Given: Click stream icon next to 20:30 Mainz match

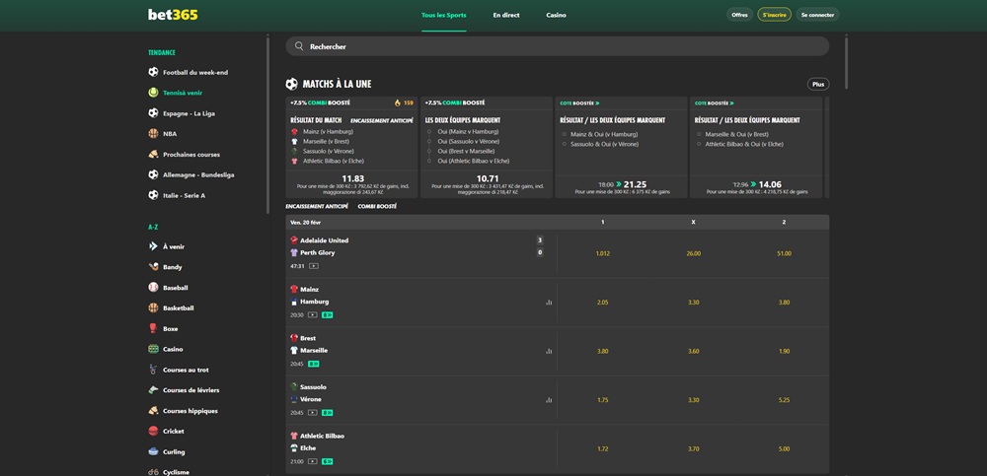Looking at the screenshot, I should (x=313, y=315).
